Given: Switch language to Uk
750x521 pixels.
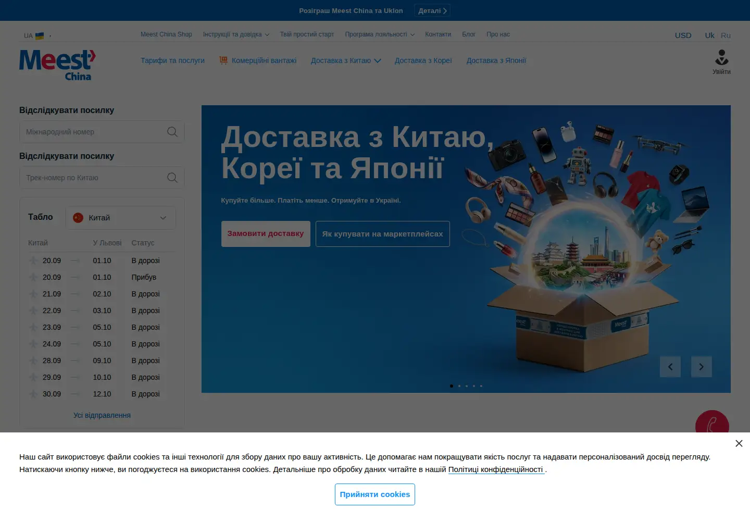Looking at the screenshot, I should [709, 35].
